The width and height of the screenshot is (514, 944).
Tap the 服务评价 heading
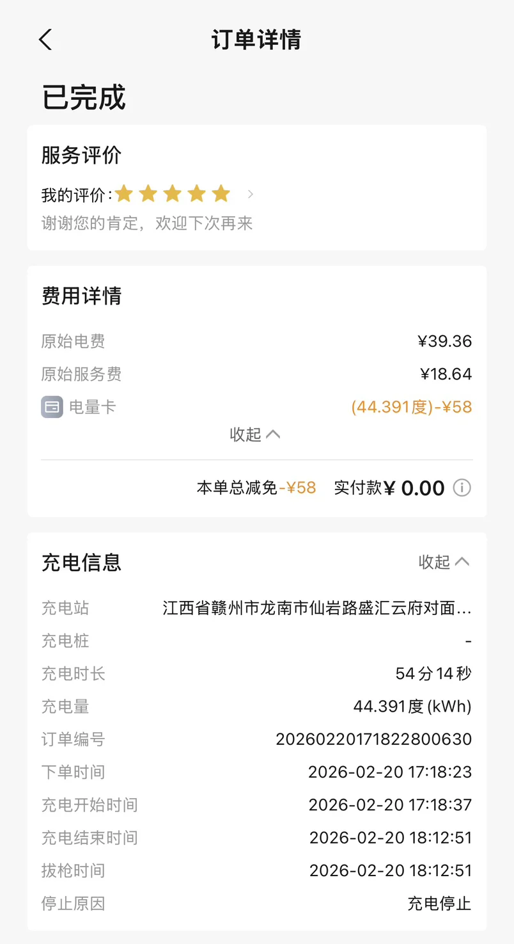point(81,156)
